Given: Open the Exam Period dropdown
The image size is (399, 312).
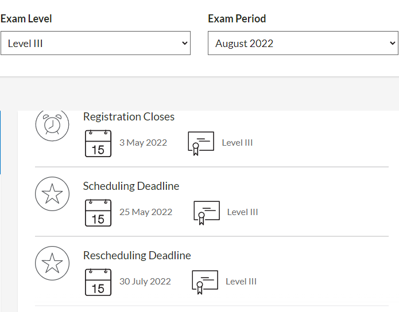Looking at the screenshot, I should click(303, 43).
